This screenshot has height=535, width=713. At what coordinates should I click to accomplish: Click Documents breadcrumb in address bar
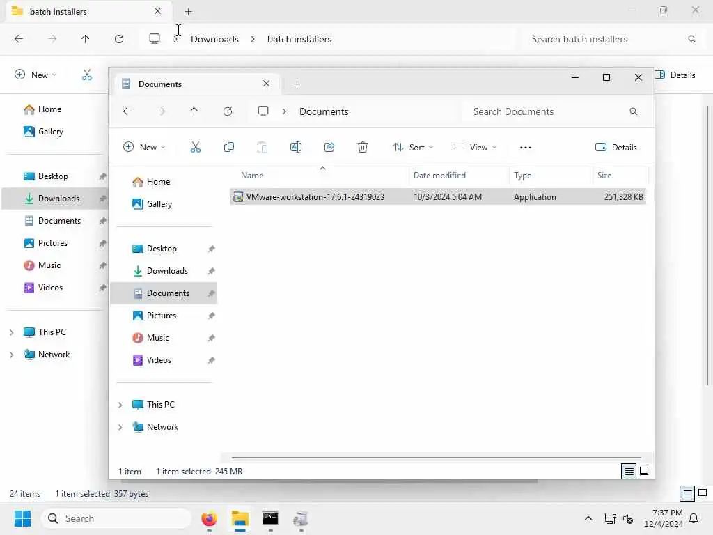[x=324, y=111]
